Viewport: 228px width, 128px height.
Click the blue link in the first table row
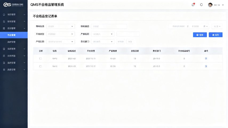click(206, 58)
